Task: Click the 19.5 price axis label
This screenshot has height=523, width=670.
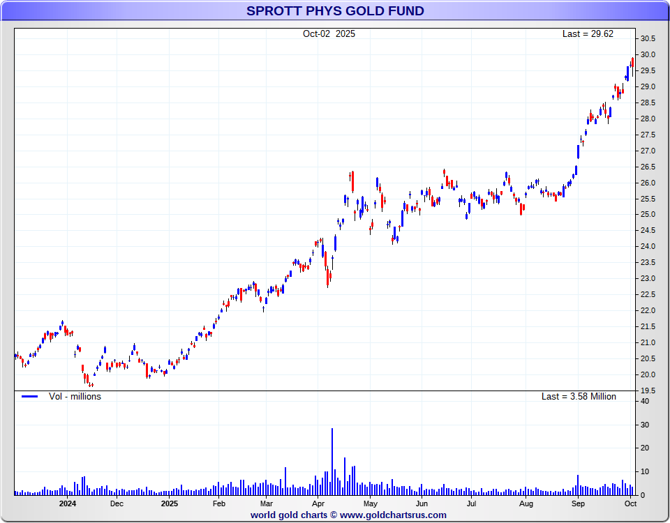Action: coord(648,391)
